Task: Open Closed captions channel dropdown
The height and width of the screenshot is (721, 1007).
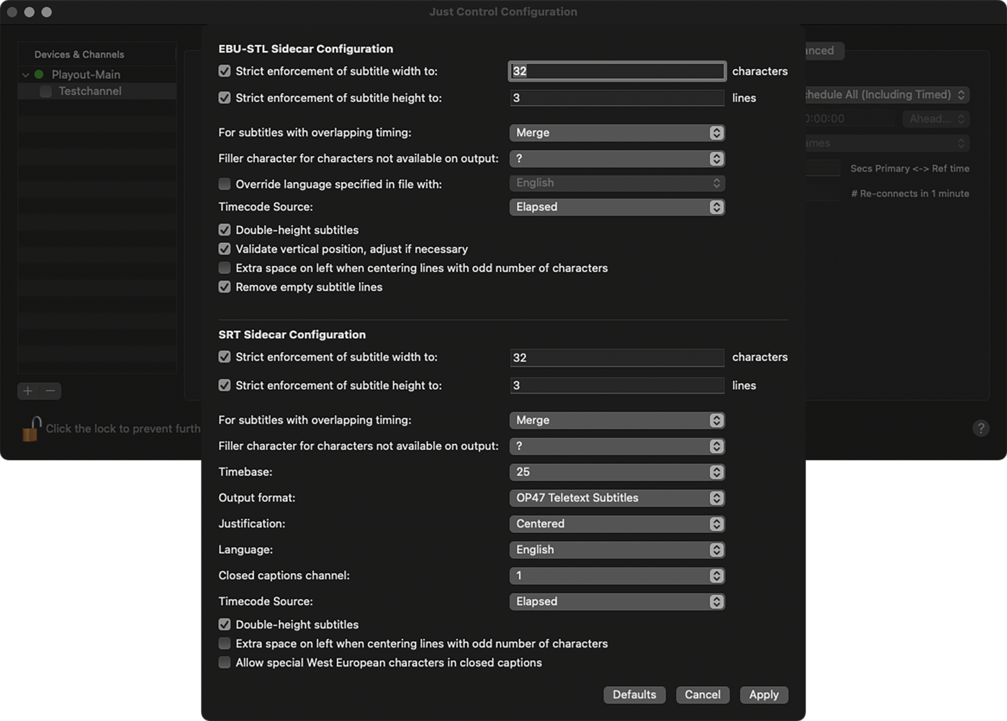Action: (617, 575)
